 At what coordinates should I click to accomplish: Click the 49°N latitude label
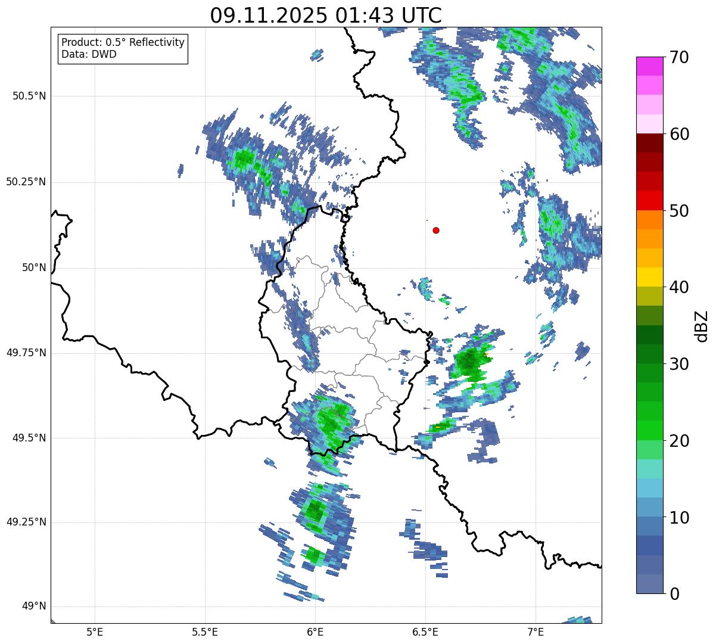34,606
